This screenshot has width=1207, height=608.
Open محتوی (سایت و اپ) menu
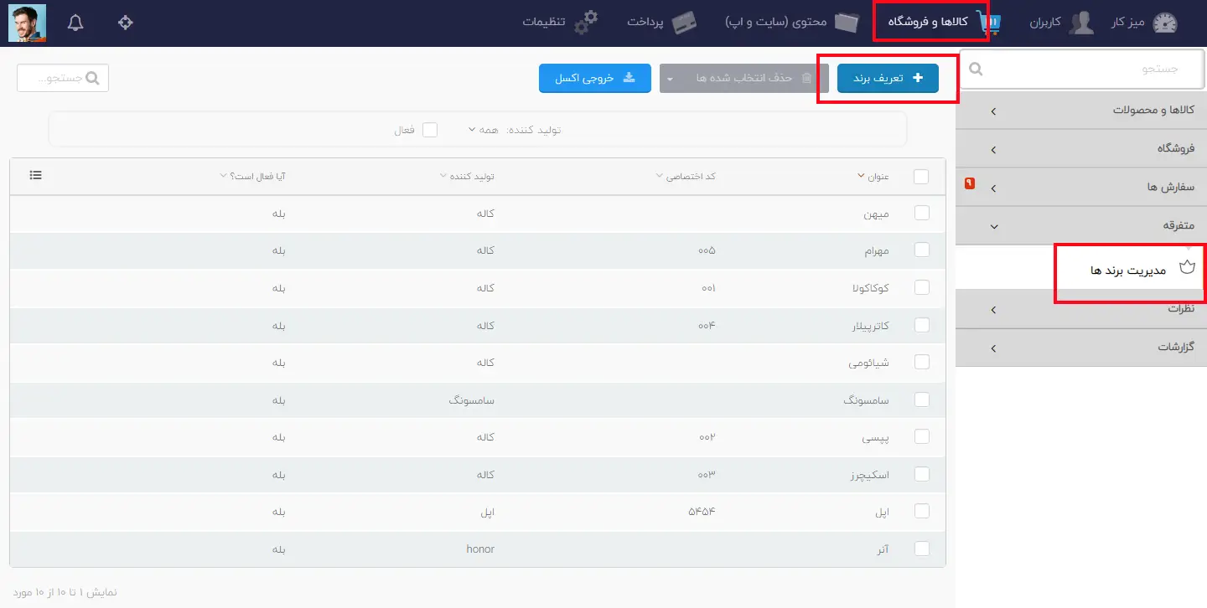(x=793, y=23)
